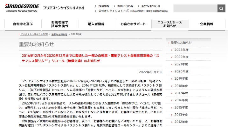The height and width of the screenshot is (127, 228).
Task: Open 2018年度 in sidebar
Action: coord(181,86)
